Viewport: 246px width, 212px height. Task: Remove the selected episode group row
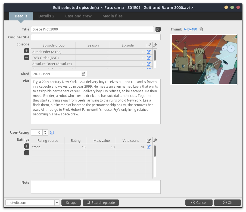(x=27, y=58)
